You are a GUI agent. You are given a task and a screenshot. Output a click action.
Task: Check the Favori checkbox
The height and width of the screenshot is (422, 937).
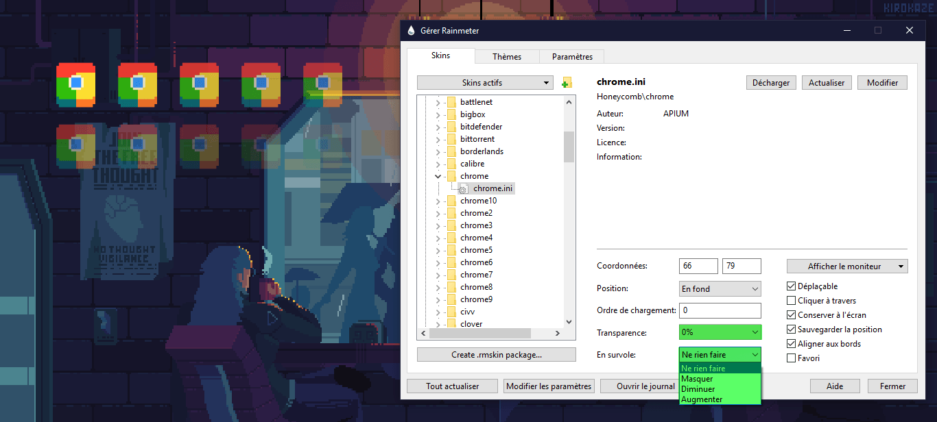point(791,358)
